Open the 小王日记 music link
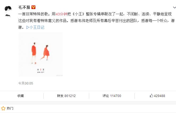This screenshot has width=176, height=114. click(x=35, y=27)
